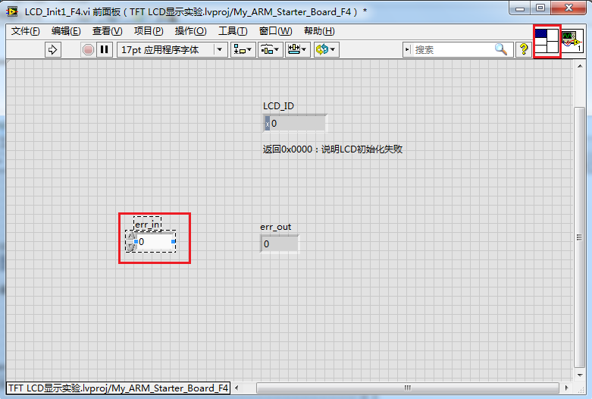Viewport: 592px width, 399px height.
Task: Click the Abort Execution stop button
Action: 88,49
